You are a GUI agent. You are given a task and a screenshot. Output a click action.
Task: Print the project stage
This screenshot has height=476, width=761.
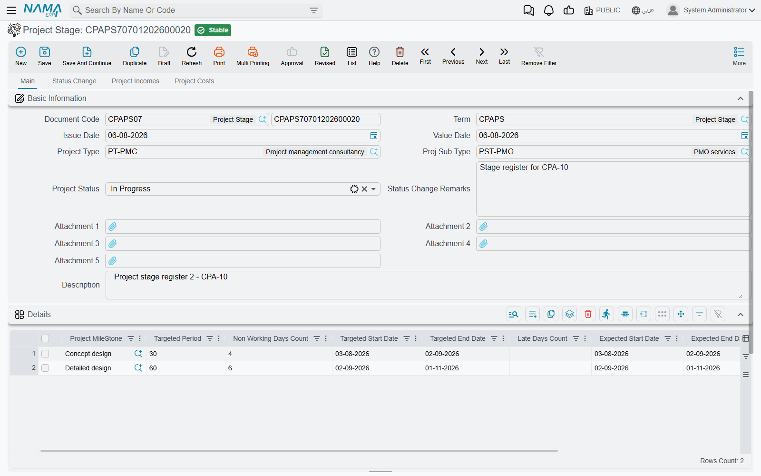tap(219, 56)
